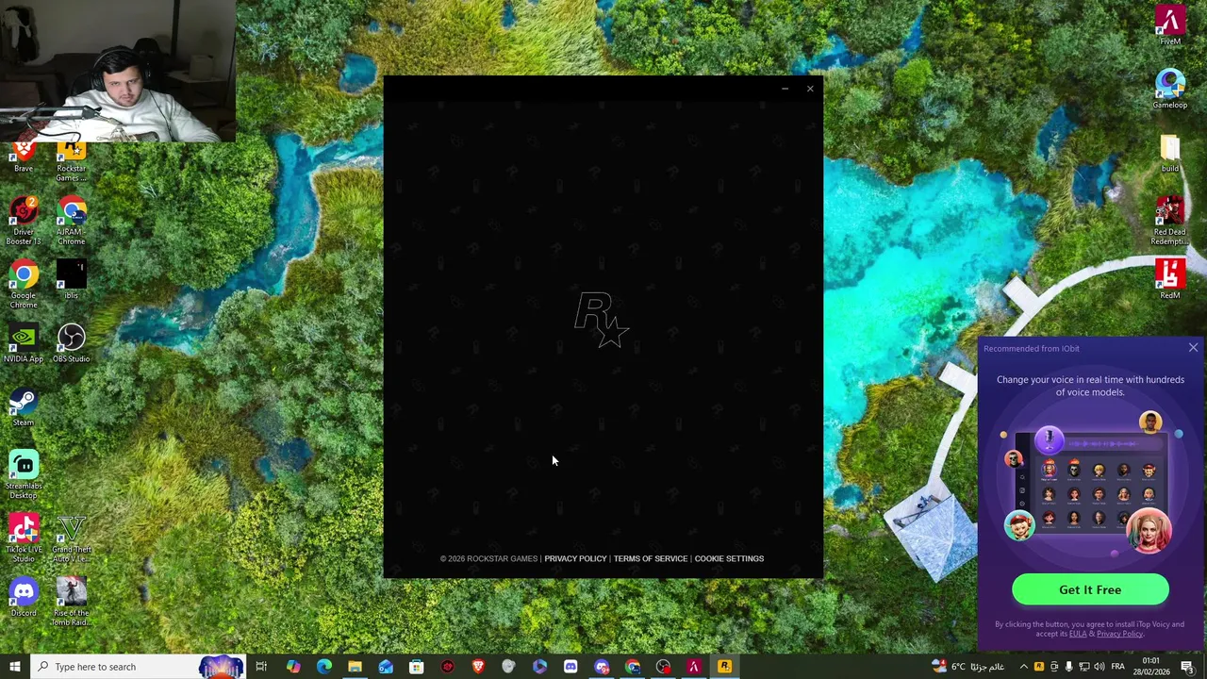Open Cookie Settings link
Screen dimensions: 1207x679
point(729,558)
